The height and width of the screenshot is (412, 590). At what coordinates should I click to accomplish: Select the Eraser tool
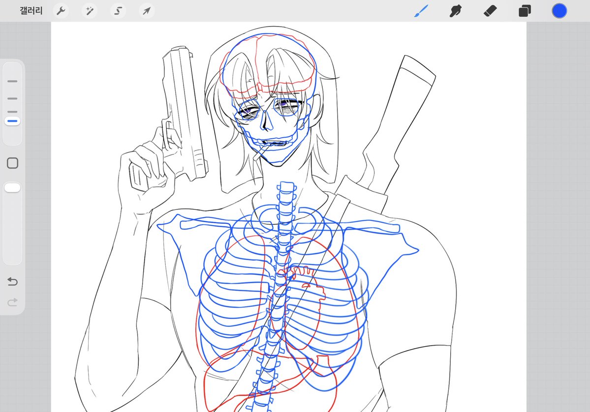490,11
